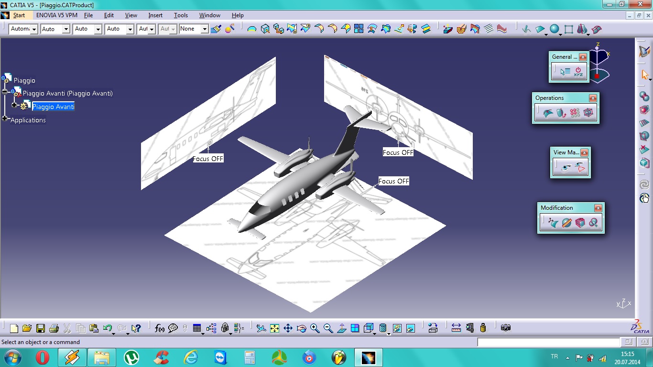This screenshot has width=653, height=367.
Task: Click the Fly Mode airplane icon
Action: (261, 328)
